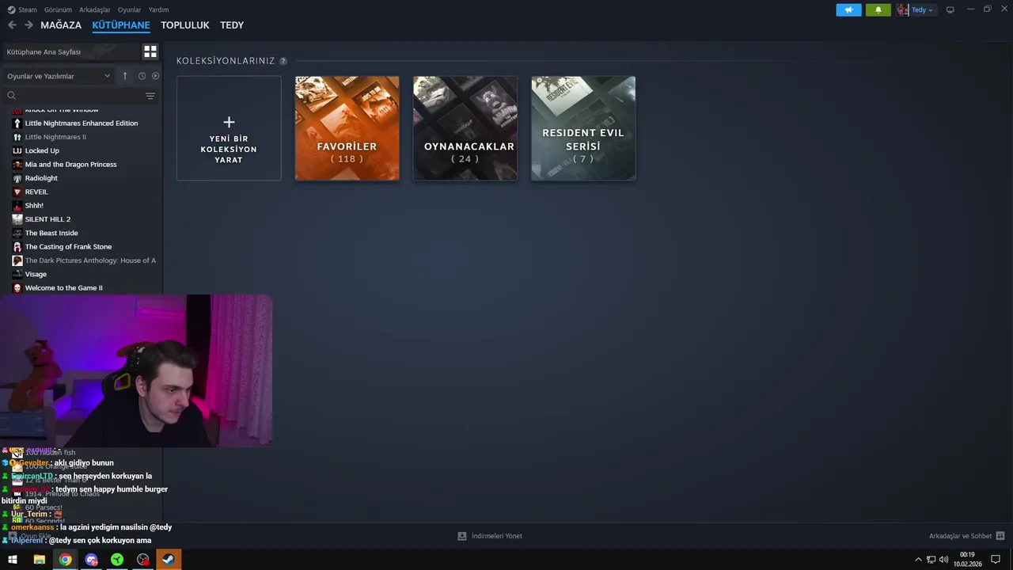Screen dimensions: 1013x570
Task: Open the KÜTÜPHANE tab
Action: coord(121,25)
